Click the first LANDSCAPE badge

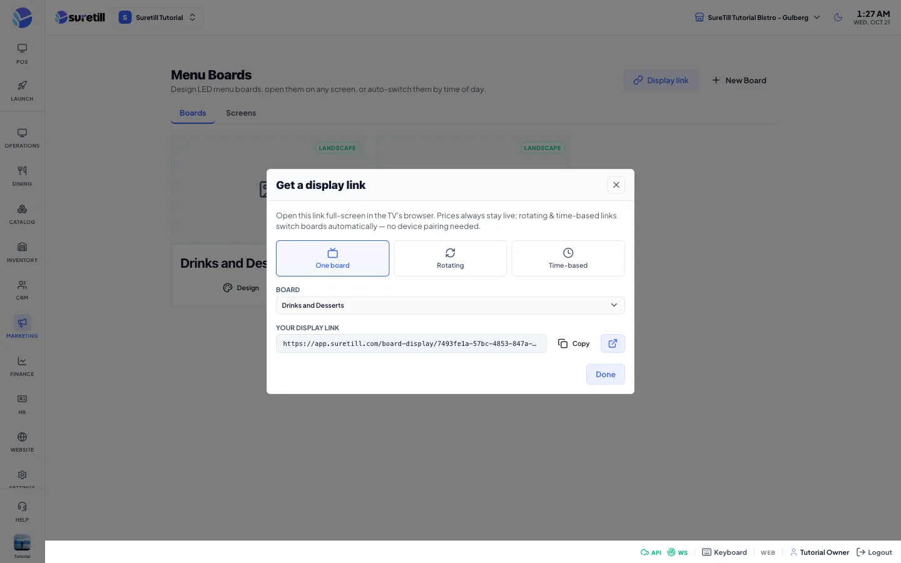(x=337, y=148)
